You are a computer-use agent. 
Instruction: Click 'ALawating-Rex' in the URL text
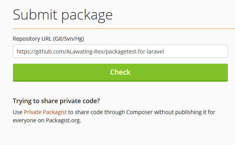click(x=85, y=52)
